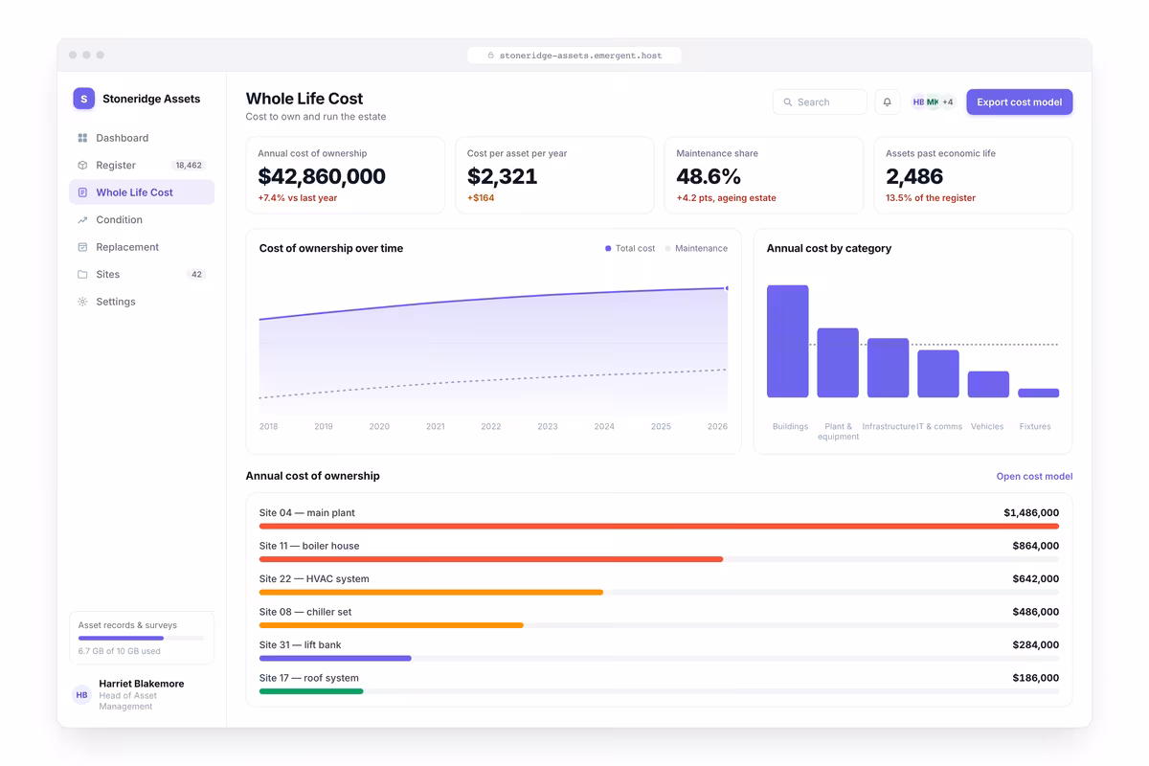Screen dimensions: 1149x766
Task: Click the 6.7 GB of 10 GB used text
Action: 120,651
